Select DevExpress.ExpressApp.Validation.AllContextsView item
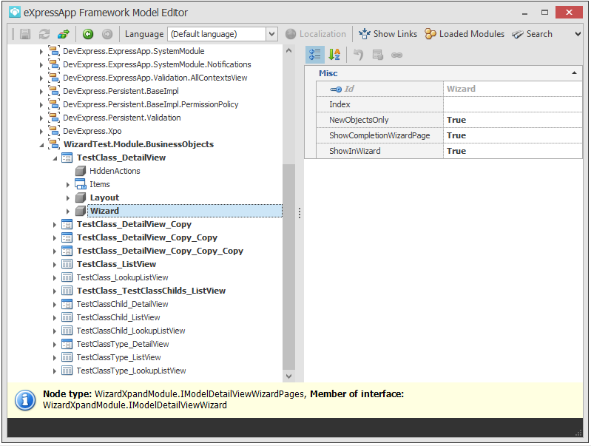The height and width of the screenshot is (446, 591). coord(155,78)
